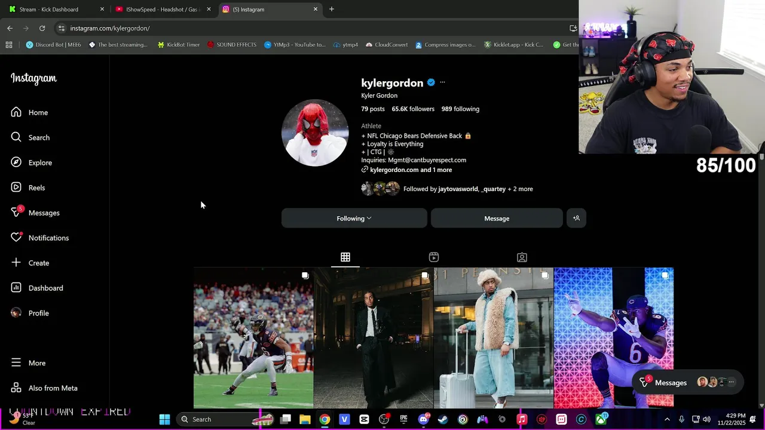Open Apple Music from taskbar
The width and height of the screenshot is (765, 430).
(522, 419)
